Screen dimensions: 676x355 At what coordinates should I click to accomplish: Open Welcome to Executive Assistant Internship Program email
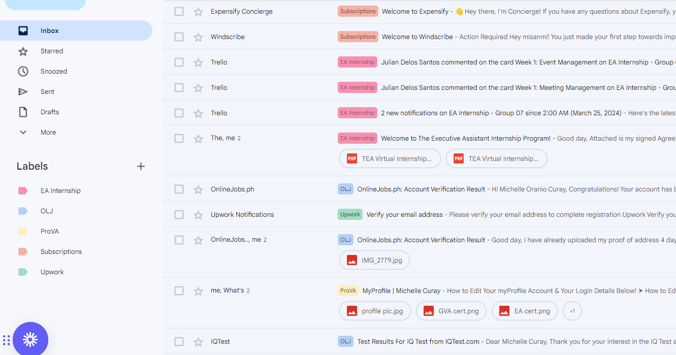click(419, 138)
